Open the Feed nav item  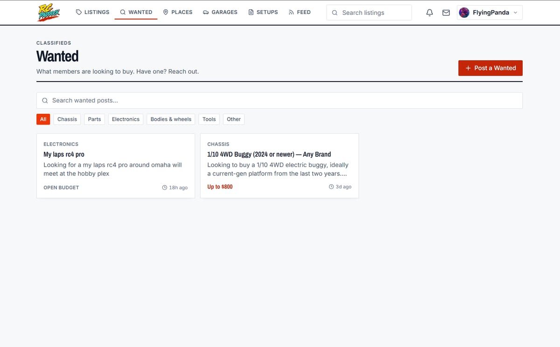tap(299, 12)
